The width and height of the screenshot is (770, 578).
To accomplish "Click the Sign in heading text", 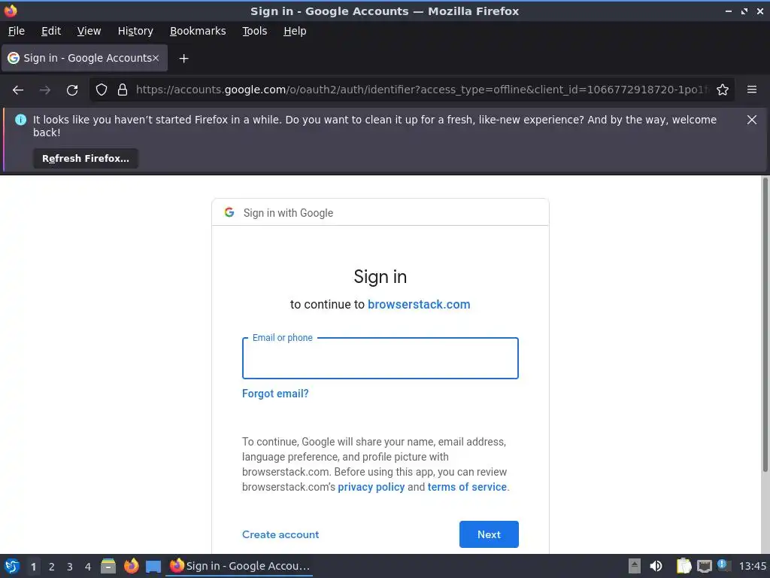I will [x=380, y=276].
